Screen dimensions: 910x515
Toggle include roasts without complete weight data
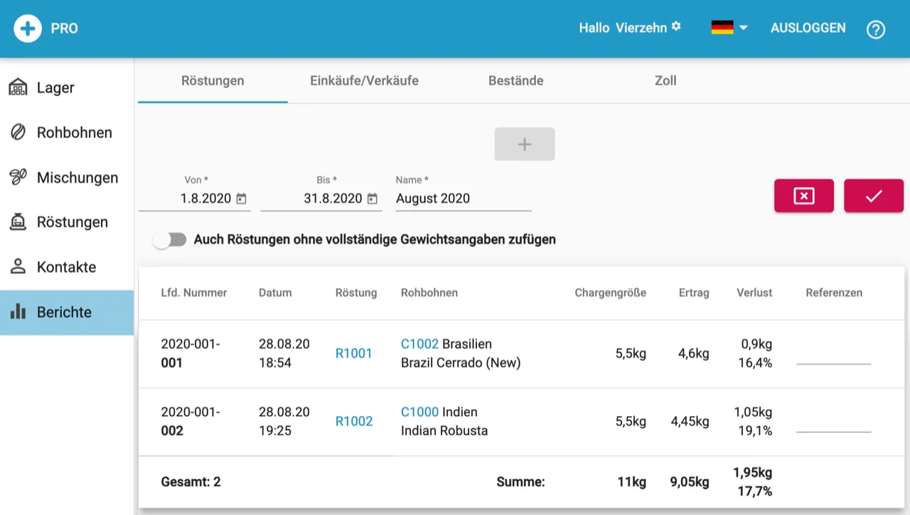pos(170,240)
